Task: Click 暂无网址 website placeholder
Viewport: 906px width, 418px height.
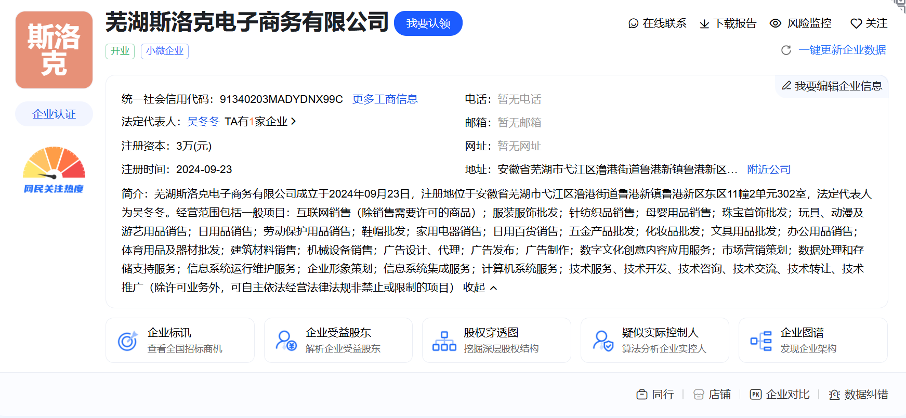Action: pyautogui.click(x=519, y=146)
